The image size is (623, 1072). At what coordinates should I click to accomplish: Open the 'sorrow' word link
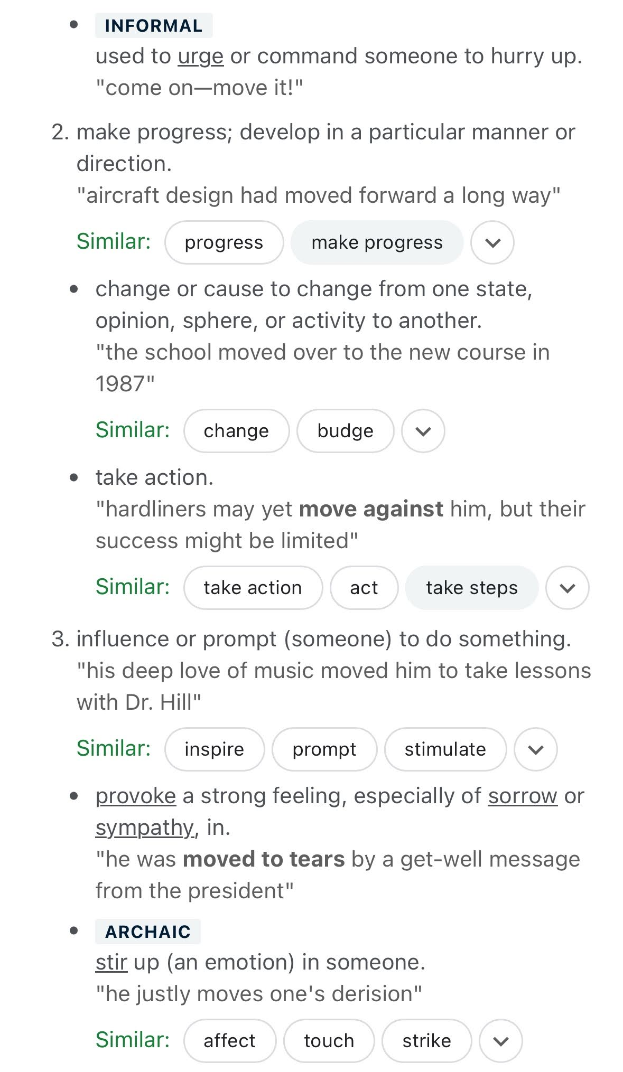pos(522,796)
